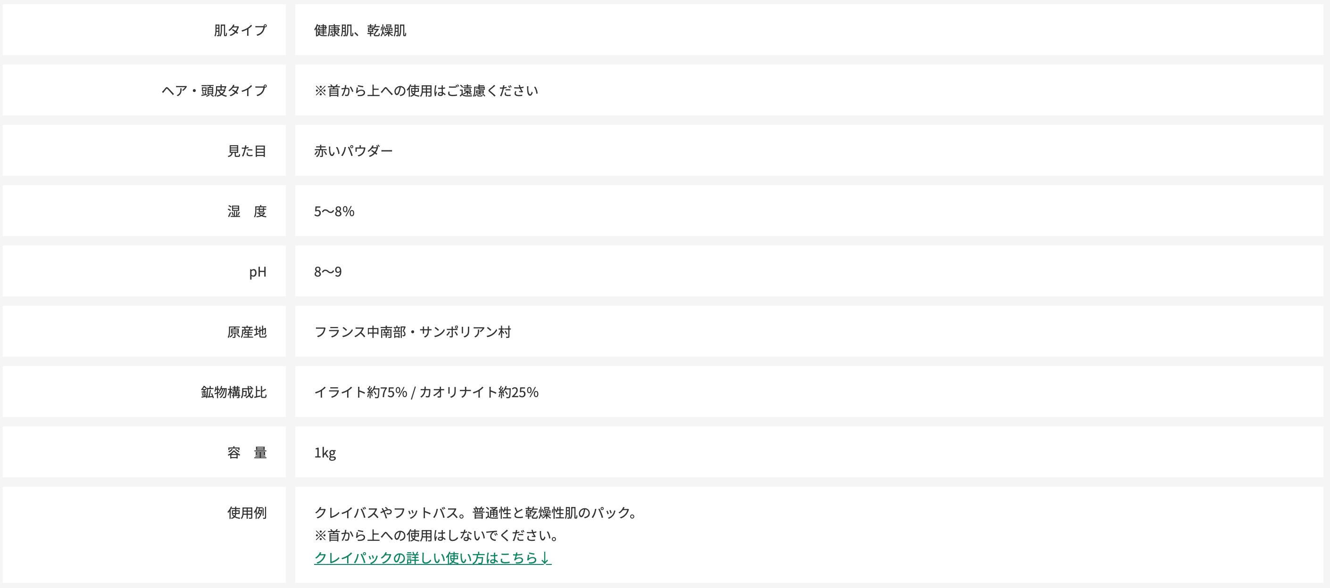
Task: Select the 赤いパウダー value text
Action: [x=353, y=151]
